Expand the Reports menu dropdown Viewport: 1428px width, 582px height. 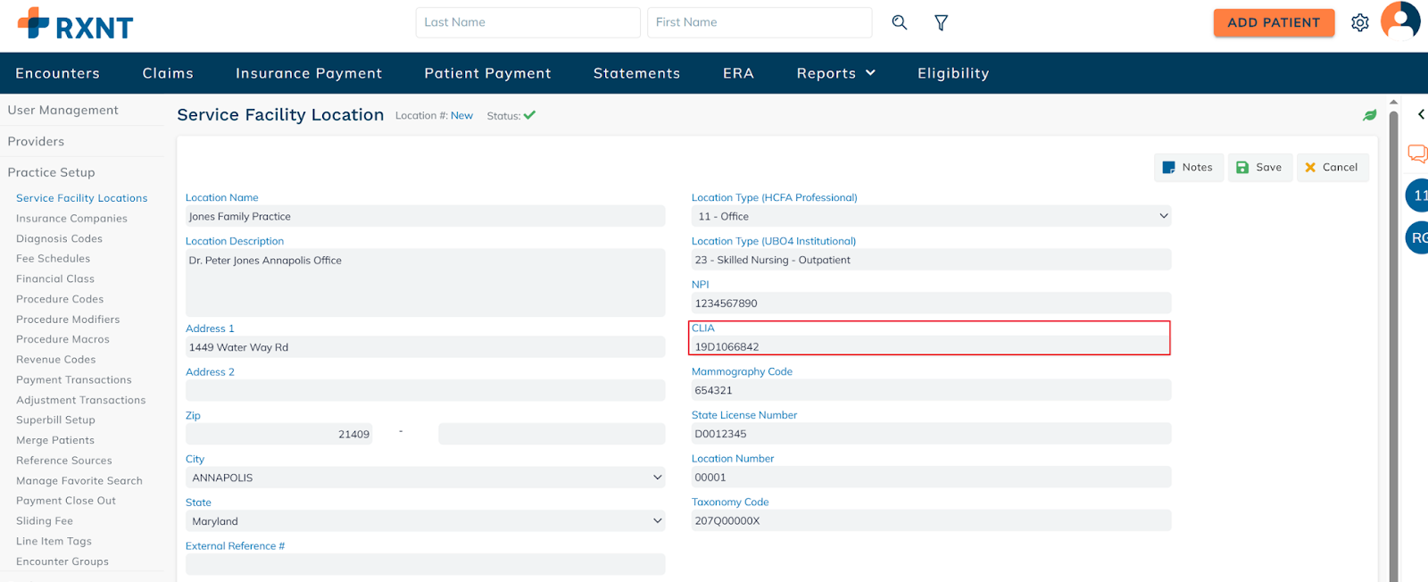[x=835, y=73]
